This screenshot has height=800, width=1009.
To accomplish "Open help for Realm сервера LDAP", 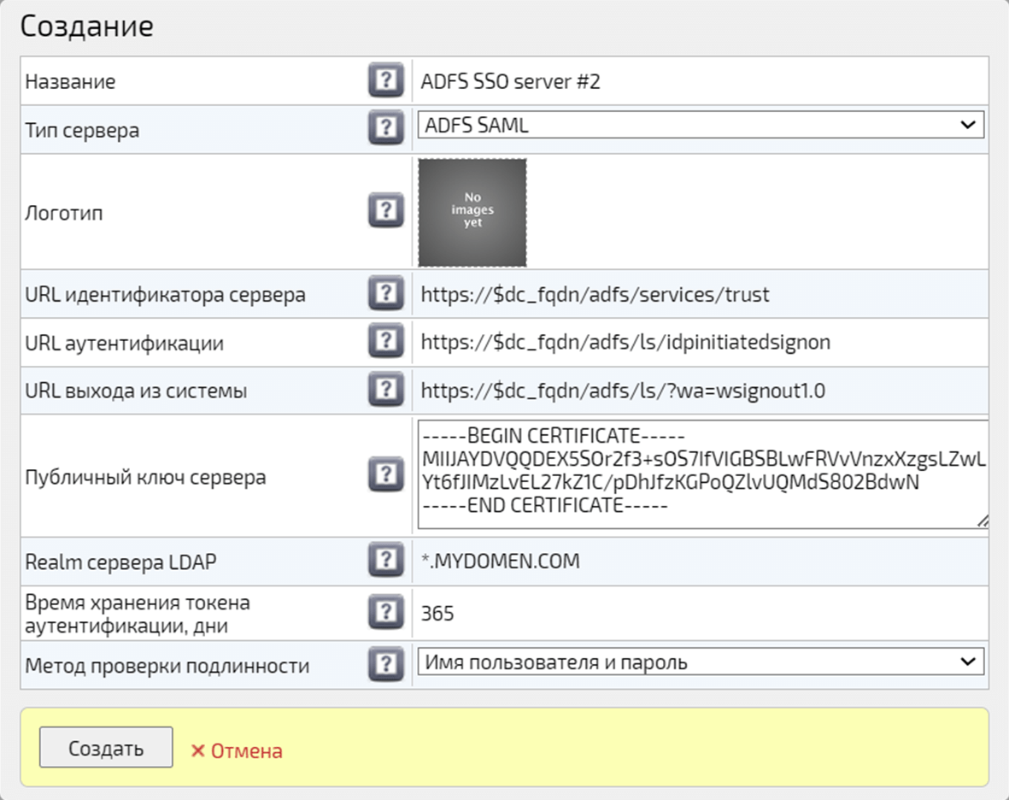I will pos(385,561).
